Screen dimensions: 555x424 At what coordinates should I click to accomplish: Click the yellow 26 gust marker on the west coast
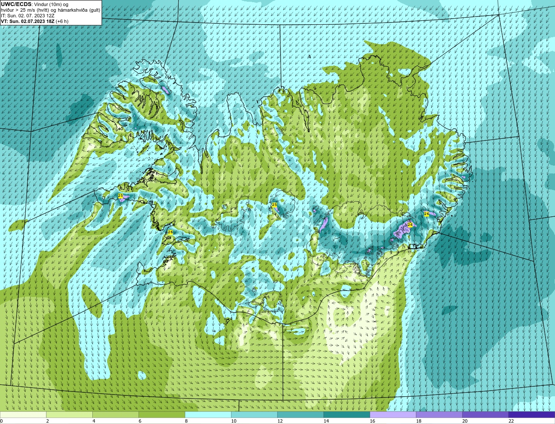170,232
